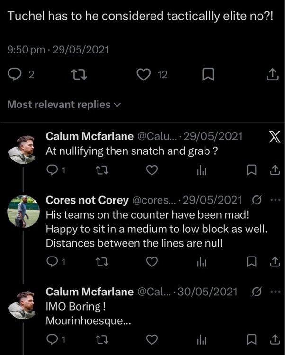
Task: Share the main Tuchel tweet
Action: (x=272, y=74)
